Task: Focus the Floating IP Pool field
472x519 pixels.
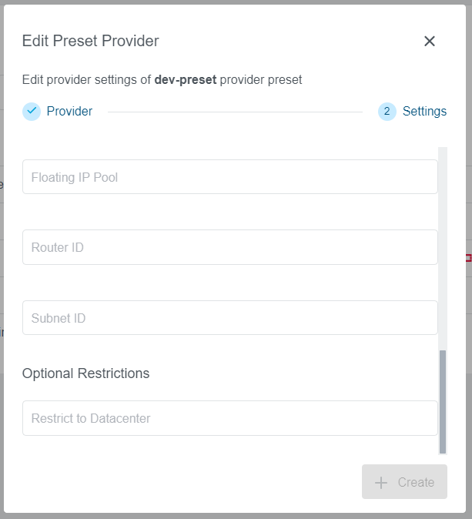Action: tap(229, 177)
